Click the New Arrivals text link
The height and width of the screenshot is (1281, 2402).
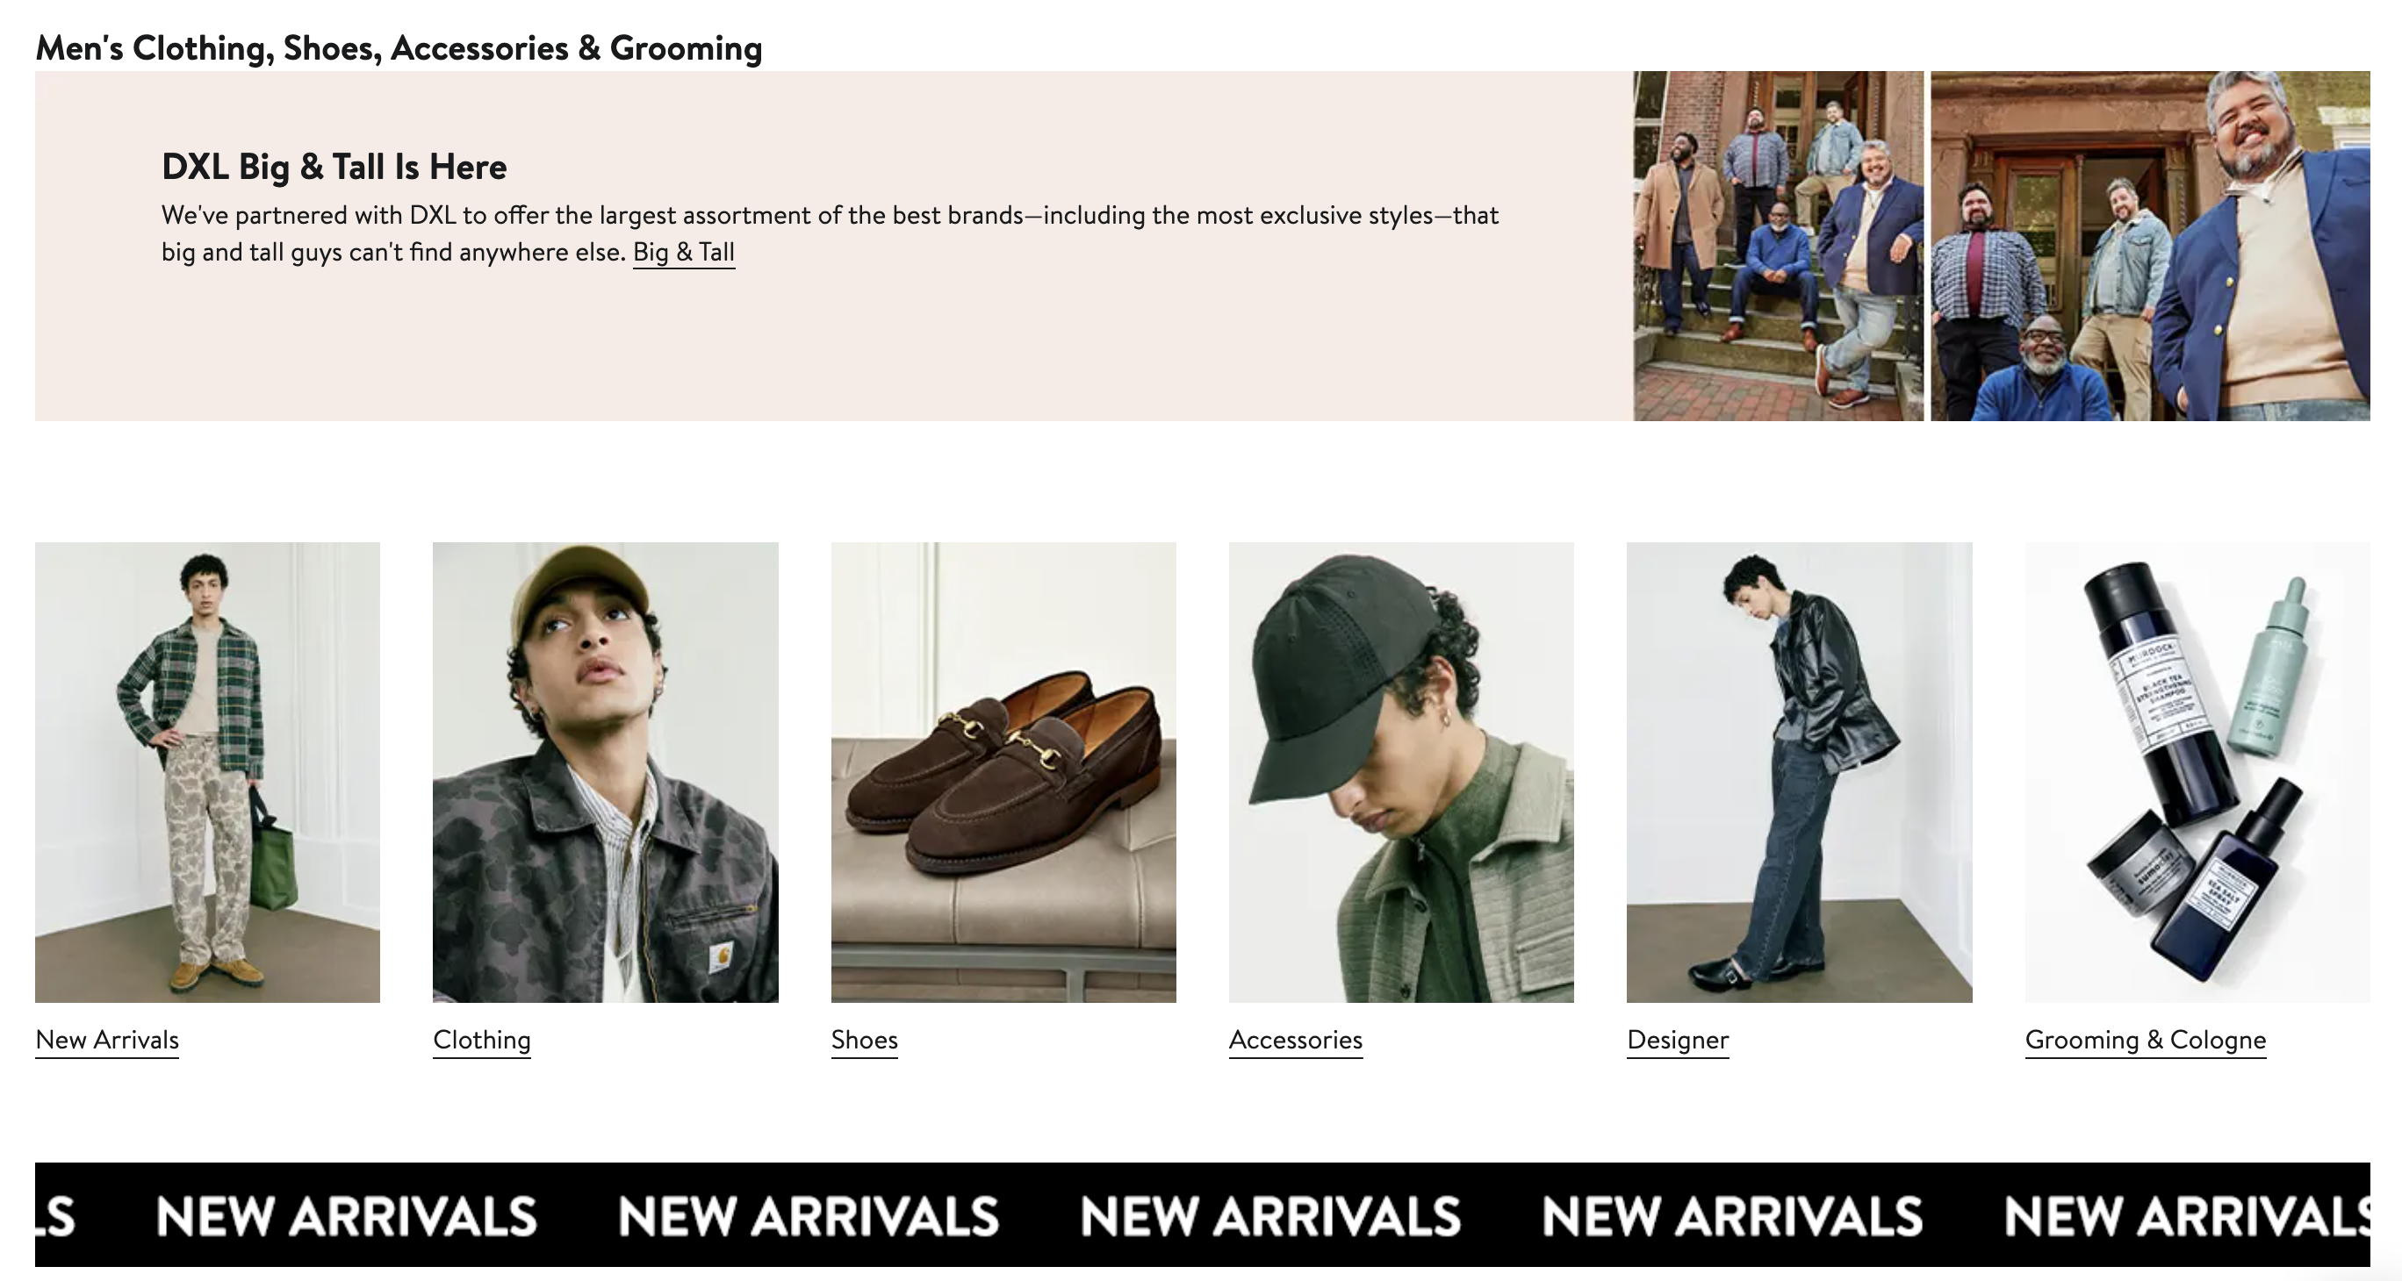pyautogui.click(x=107, y=1040)
